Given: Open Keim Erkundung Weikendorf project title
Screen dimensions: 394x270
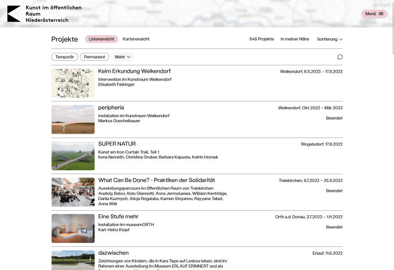Looking at the screenshot, I should (134, 72).
